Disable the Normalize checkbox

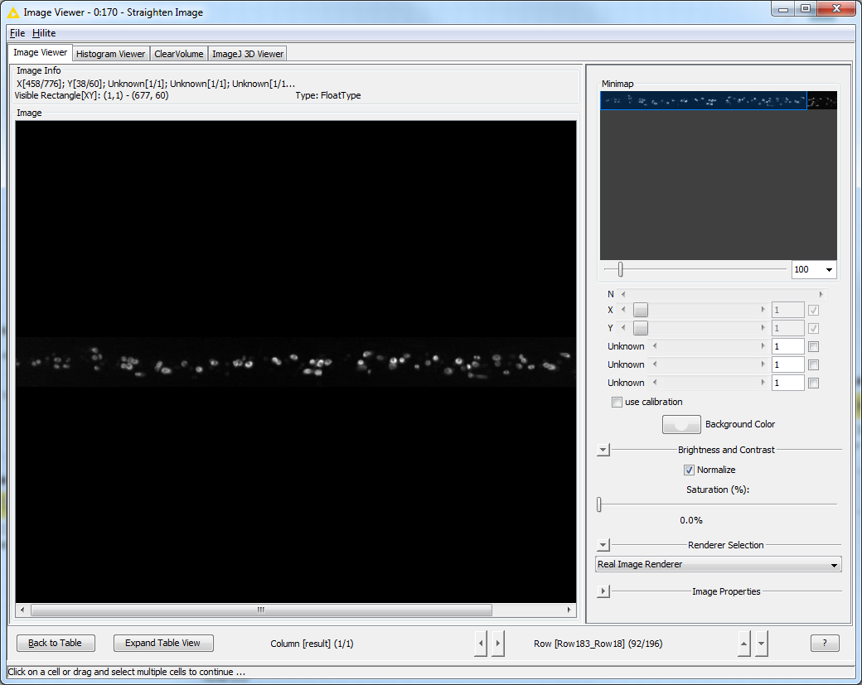click(x=689, y=470)
